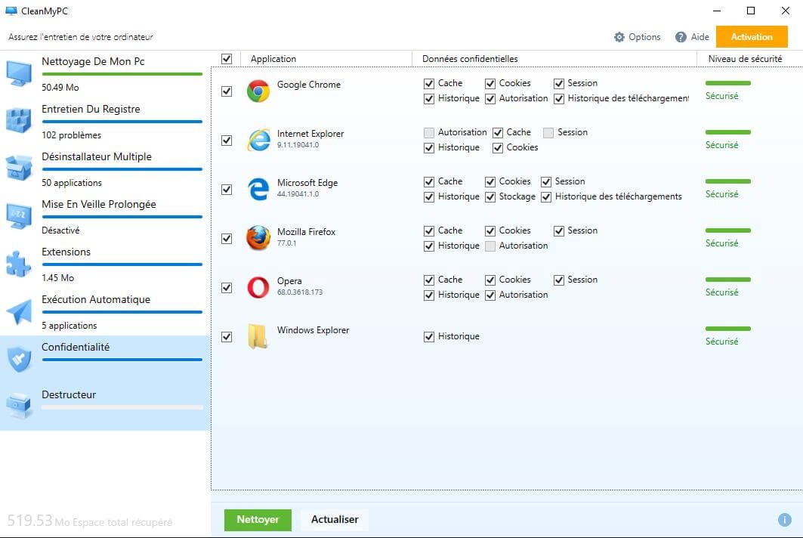Click Google Chrome's green security level bar
This screenshot has height=538, width=803.
click(x=727, y=83)
